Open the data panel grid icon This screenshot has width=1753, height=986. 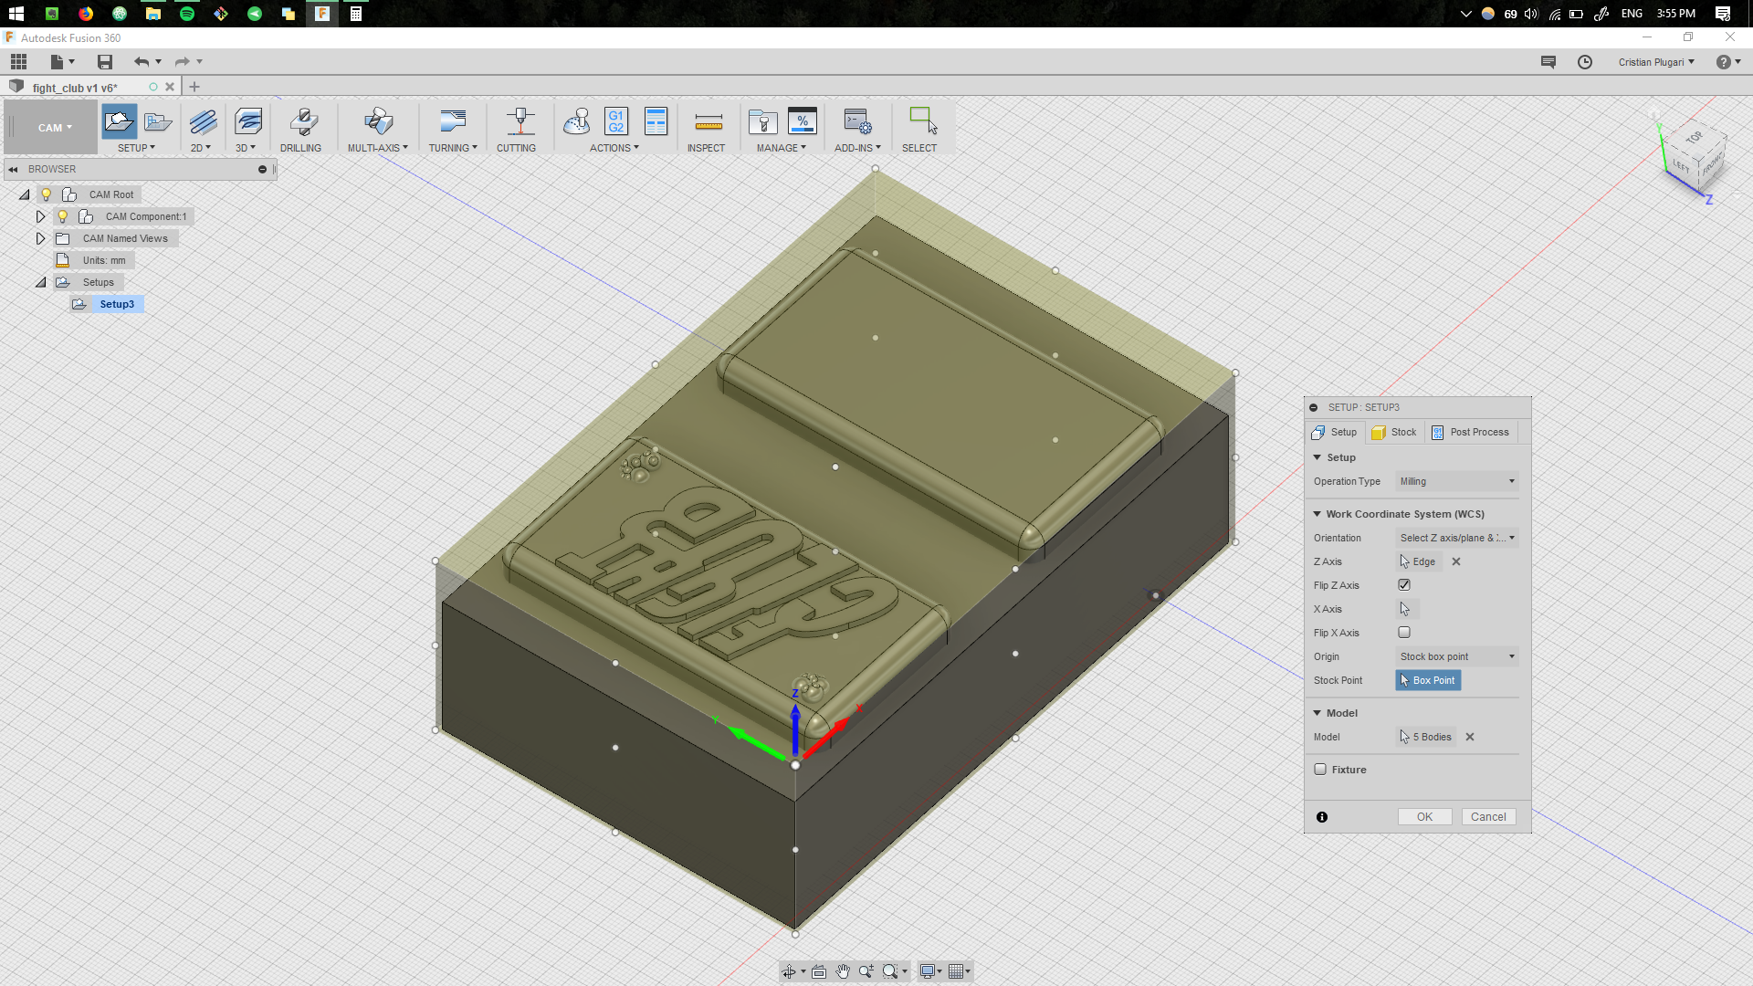point(18,62)
